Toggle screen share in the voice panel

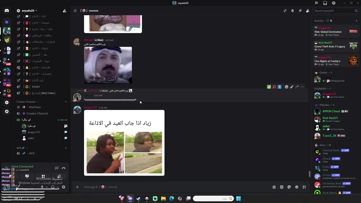click(x=27, y=176)
